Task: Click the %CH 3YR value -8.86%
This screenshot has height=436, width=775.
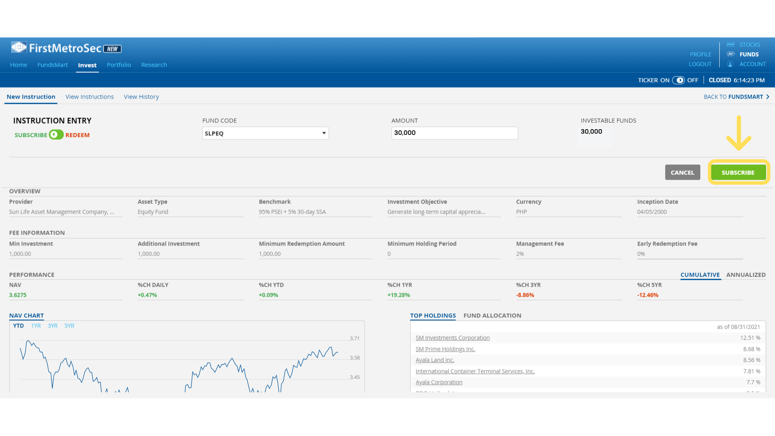Action: click(525, 295)
